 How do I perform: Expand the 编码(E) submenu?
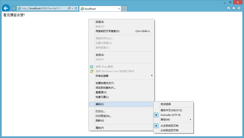[x=121, y=104]
